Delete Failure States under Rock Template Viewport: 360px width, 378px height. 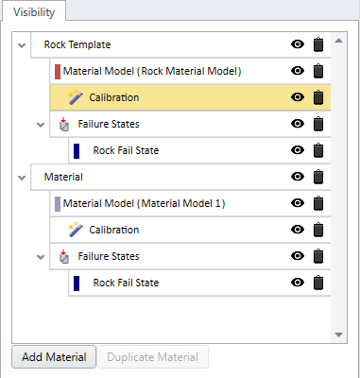[318, 124]
